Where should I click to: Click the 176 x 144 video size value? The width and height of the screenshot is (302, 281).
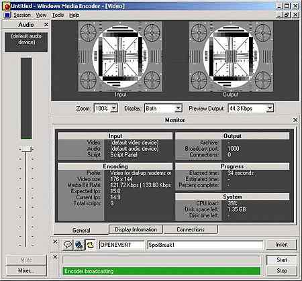pos(121,179)
